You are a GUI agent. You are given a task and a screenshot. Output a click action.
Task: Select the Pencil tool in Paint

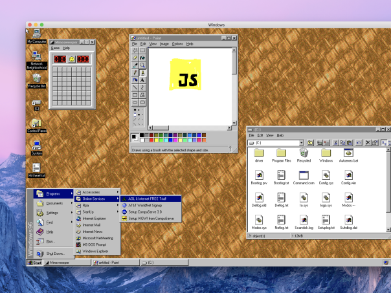pos(135,73)
